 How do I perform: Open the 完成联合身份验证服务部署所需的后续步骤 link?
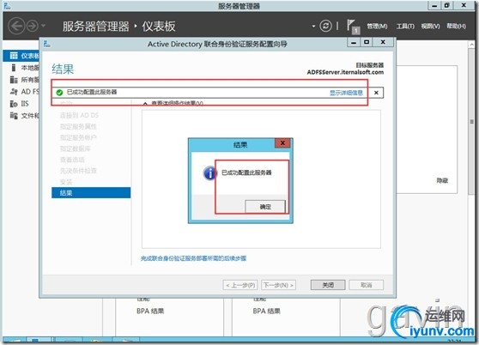[x=193, y=258]
